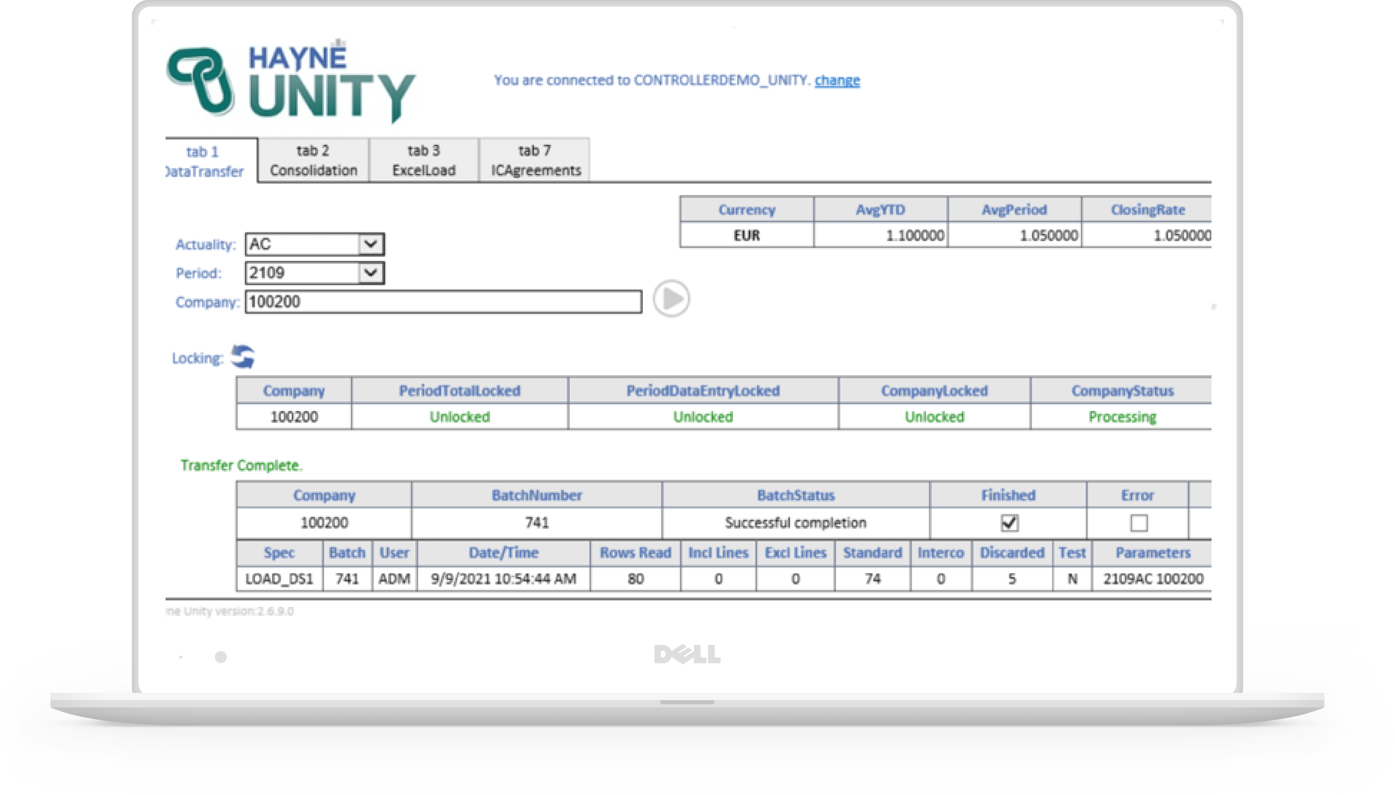Viewport: 1395px width, 795px height.
Task: Select the Test value N
Action: [x=1072, y=579]
